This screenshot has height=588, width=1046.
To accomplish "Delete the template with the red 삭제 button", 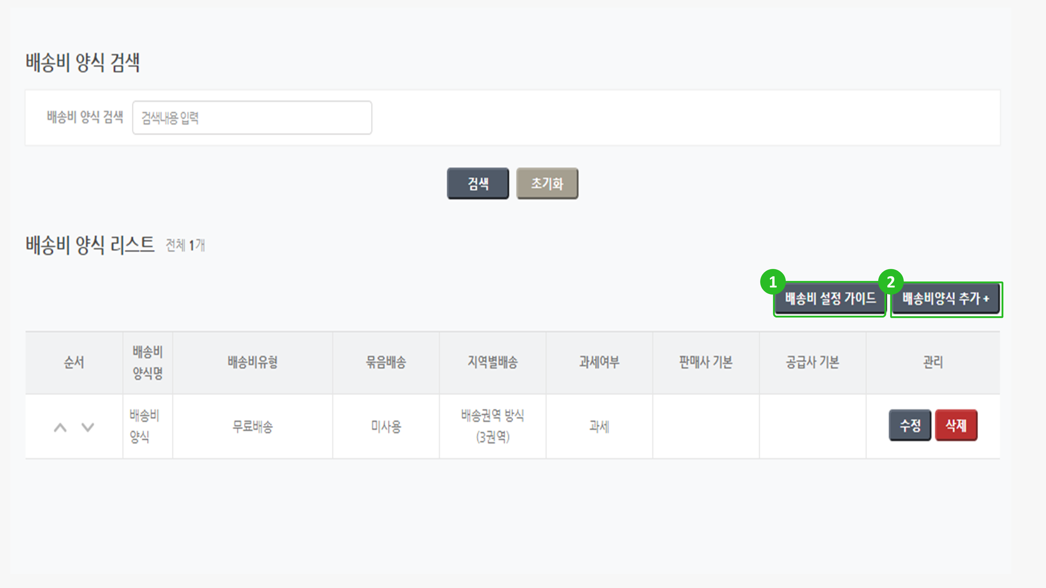I will (956, 425).
